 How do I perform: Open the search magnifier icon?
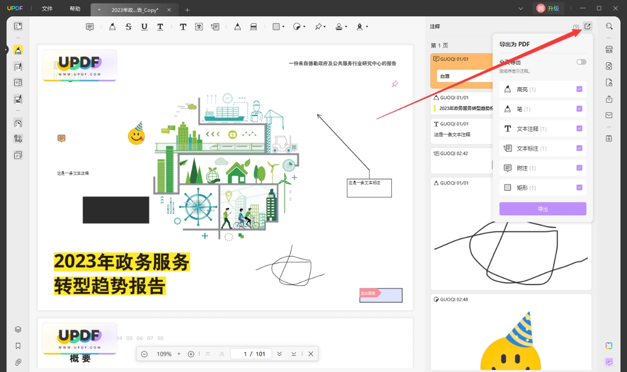point(609,27)
